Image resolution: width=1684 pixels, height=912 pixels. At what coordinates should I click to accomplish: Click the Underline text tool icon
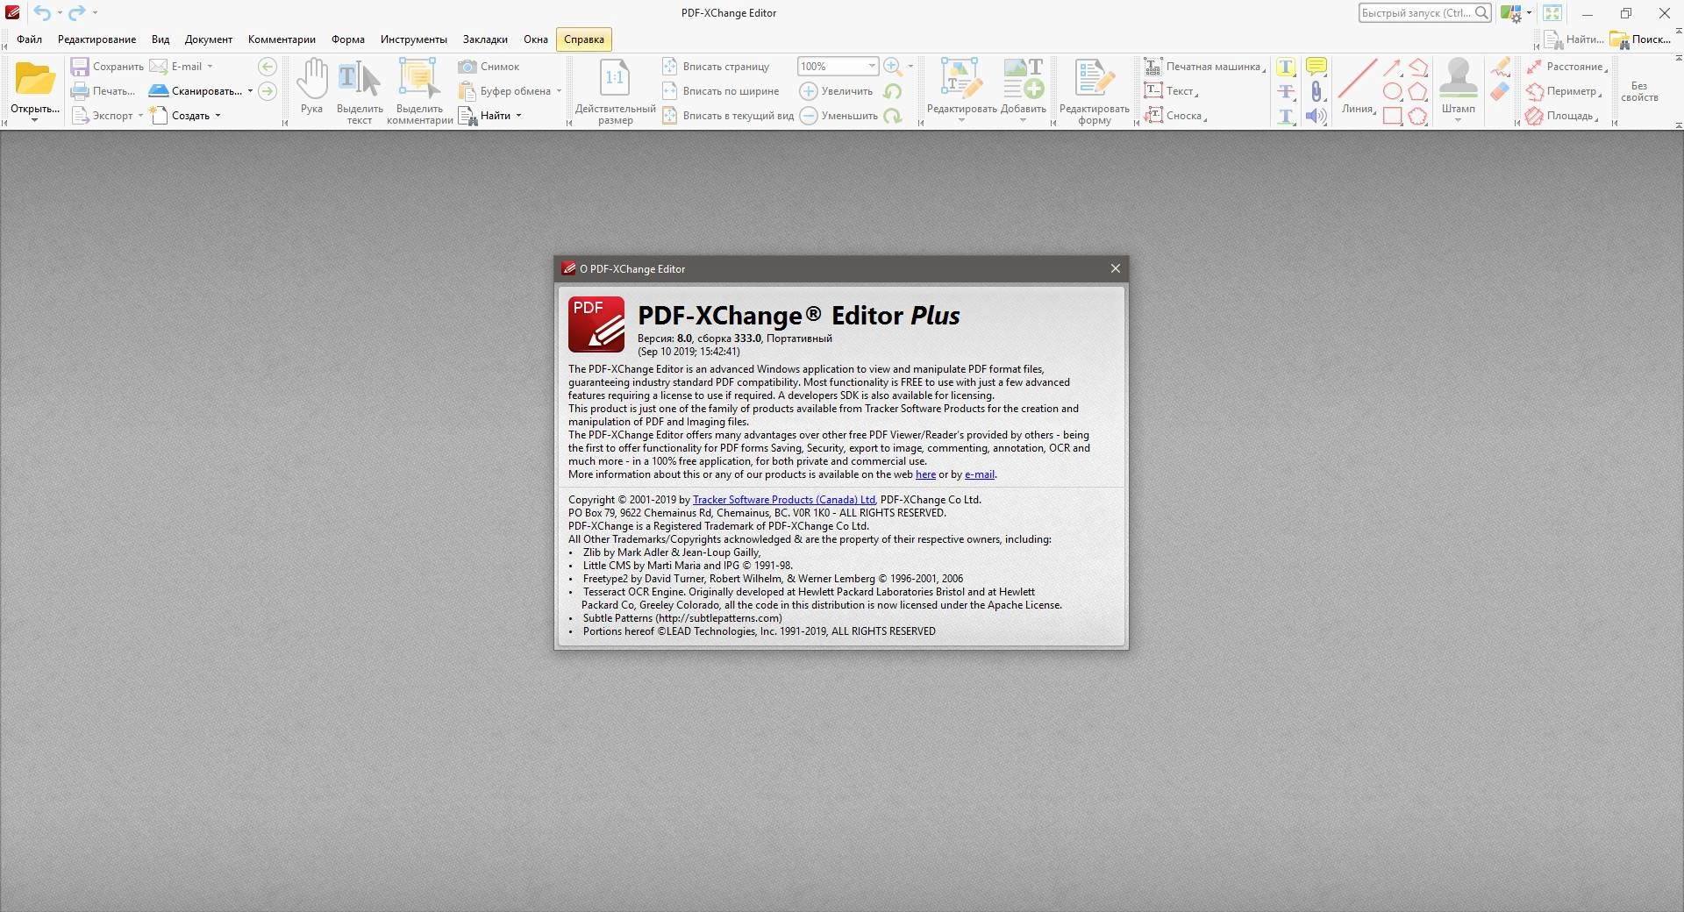click(x=1286, y=116)
